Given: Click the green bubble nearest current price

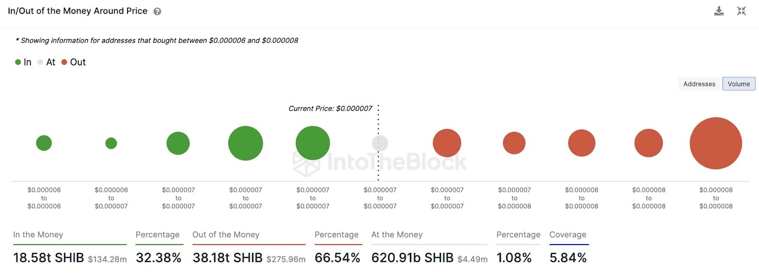Looking at the screenshot, I should point(313,143).
